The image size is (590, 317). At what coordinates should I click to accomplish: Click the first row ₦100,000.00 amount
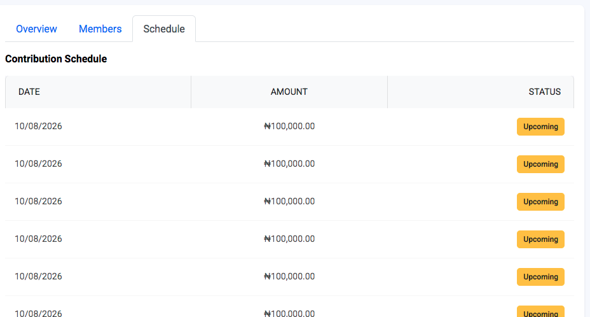[289, 126]
